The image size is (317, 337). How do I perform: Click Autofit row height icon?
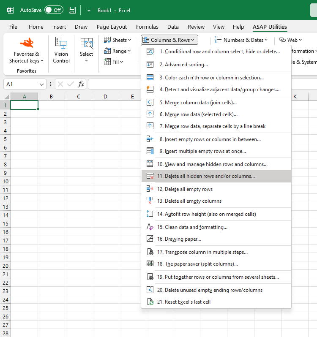pos(150,214)
